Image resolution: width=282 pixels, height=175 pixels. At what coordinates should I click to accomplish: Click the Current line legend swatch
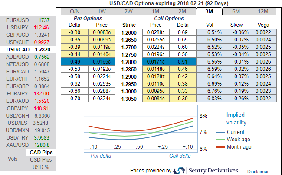(x=220, y=132)
